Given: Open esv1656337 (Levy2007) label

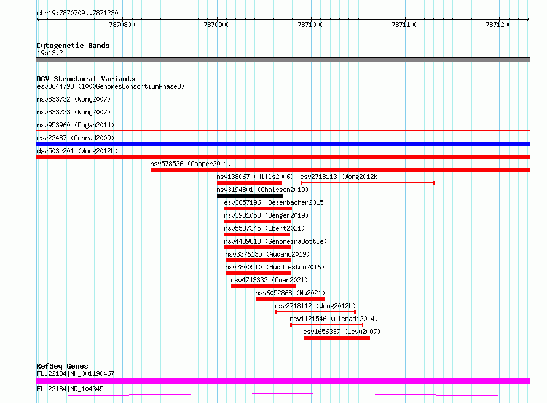Looking at the screenshot, I should pos(342,332).
